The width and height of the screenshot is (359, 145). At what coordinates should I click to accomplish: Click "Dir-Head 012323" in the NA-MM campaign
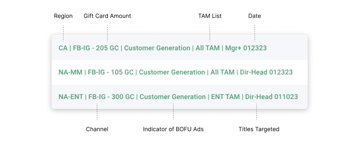click(x=266, y=72)
